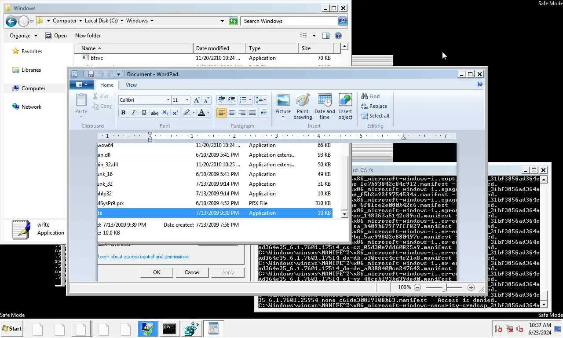The width and height of the screenshot is (563, 338).
Task: Open Learn about access control and permissions link
Action: click(x=143, y=257)
